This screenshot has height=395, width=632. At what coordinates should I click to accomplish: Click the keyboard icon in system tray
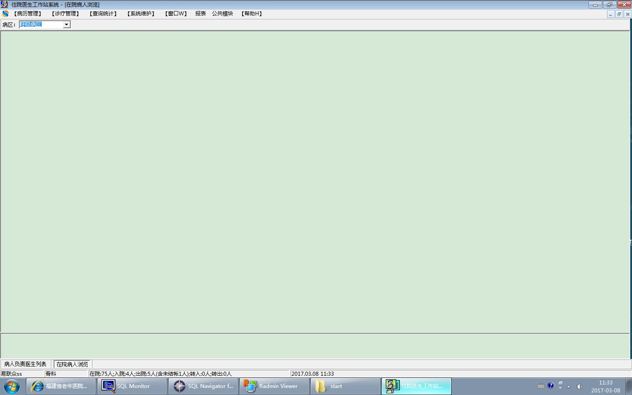541,386
